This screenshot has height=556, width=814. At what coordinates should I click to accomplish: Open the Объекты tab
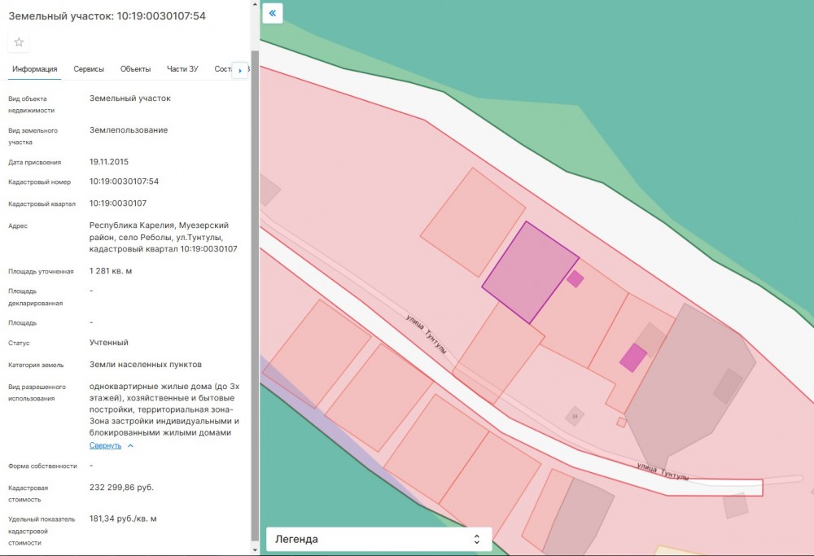pyautogui.click(x=135, y=69)
